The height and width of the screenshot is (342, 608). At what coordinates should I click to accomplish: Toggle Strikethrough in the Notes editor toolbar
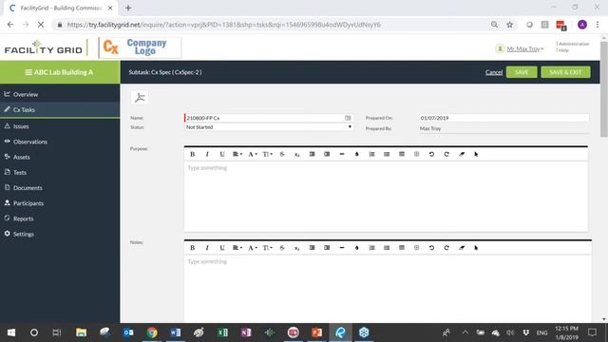click(x=282, y=248)
